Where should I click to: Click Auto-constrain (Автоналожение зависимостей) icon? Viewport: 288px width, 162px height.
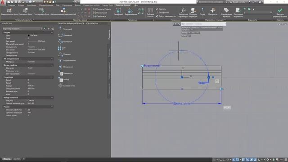(63, 10)
